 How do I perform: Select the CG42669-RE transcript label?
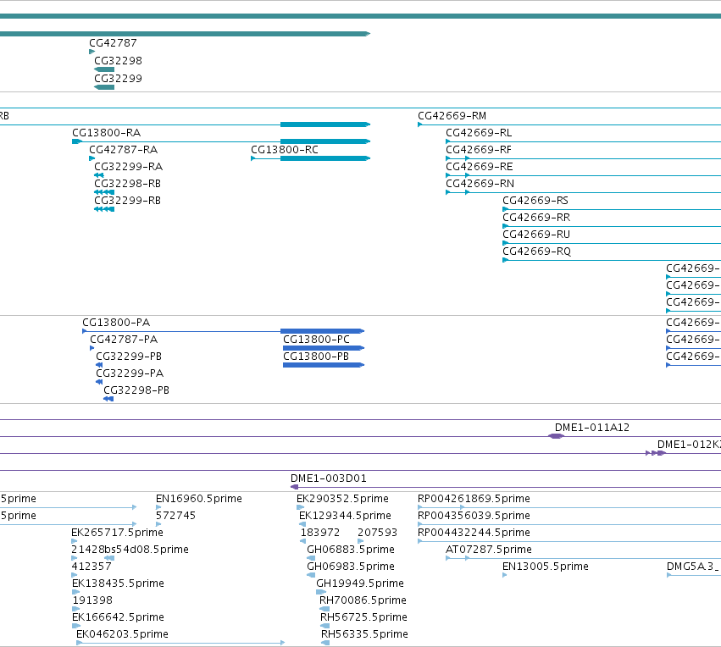(x=480, y=167)
